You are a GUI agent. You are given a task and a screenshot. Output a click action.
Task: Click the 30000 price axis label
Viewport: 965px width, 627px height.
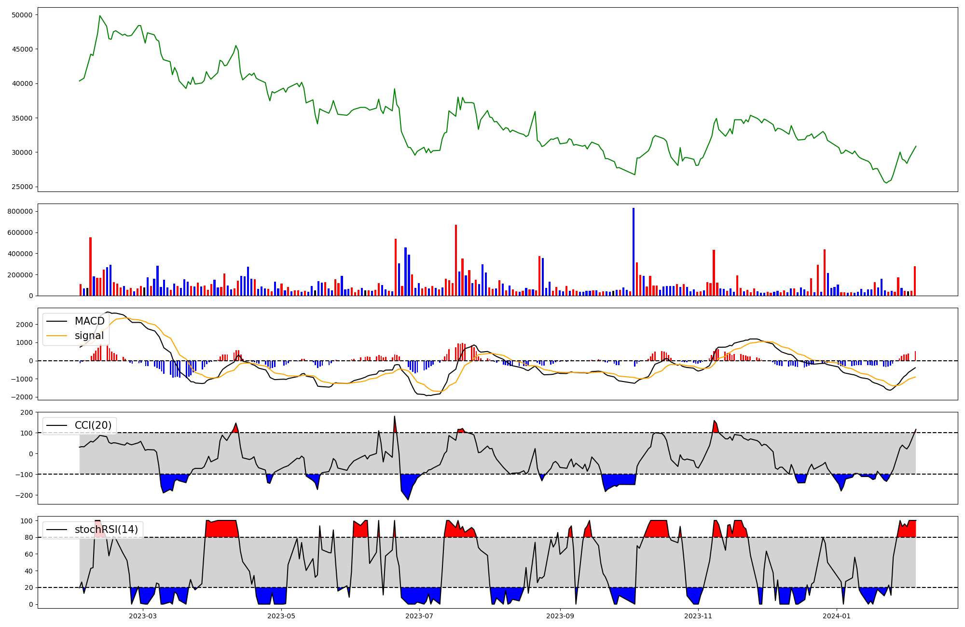click(22, 152)
